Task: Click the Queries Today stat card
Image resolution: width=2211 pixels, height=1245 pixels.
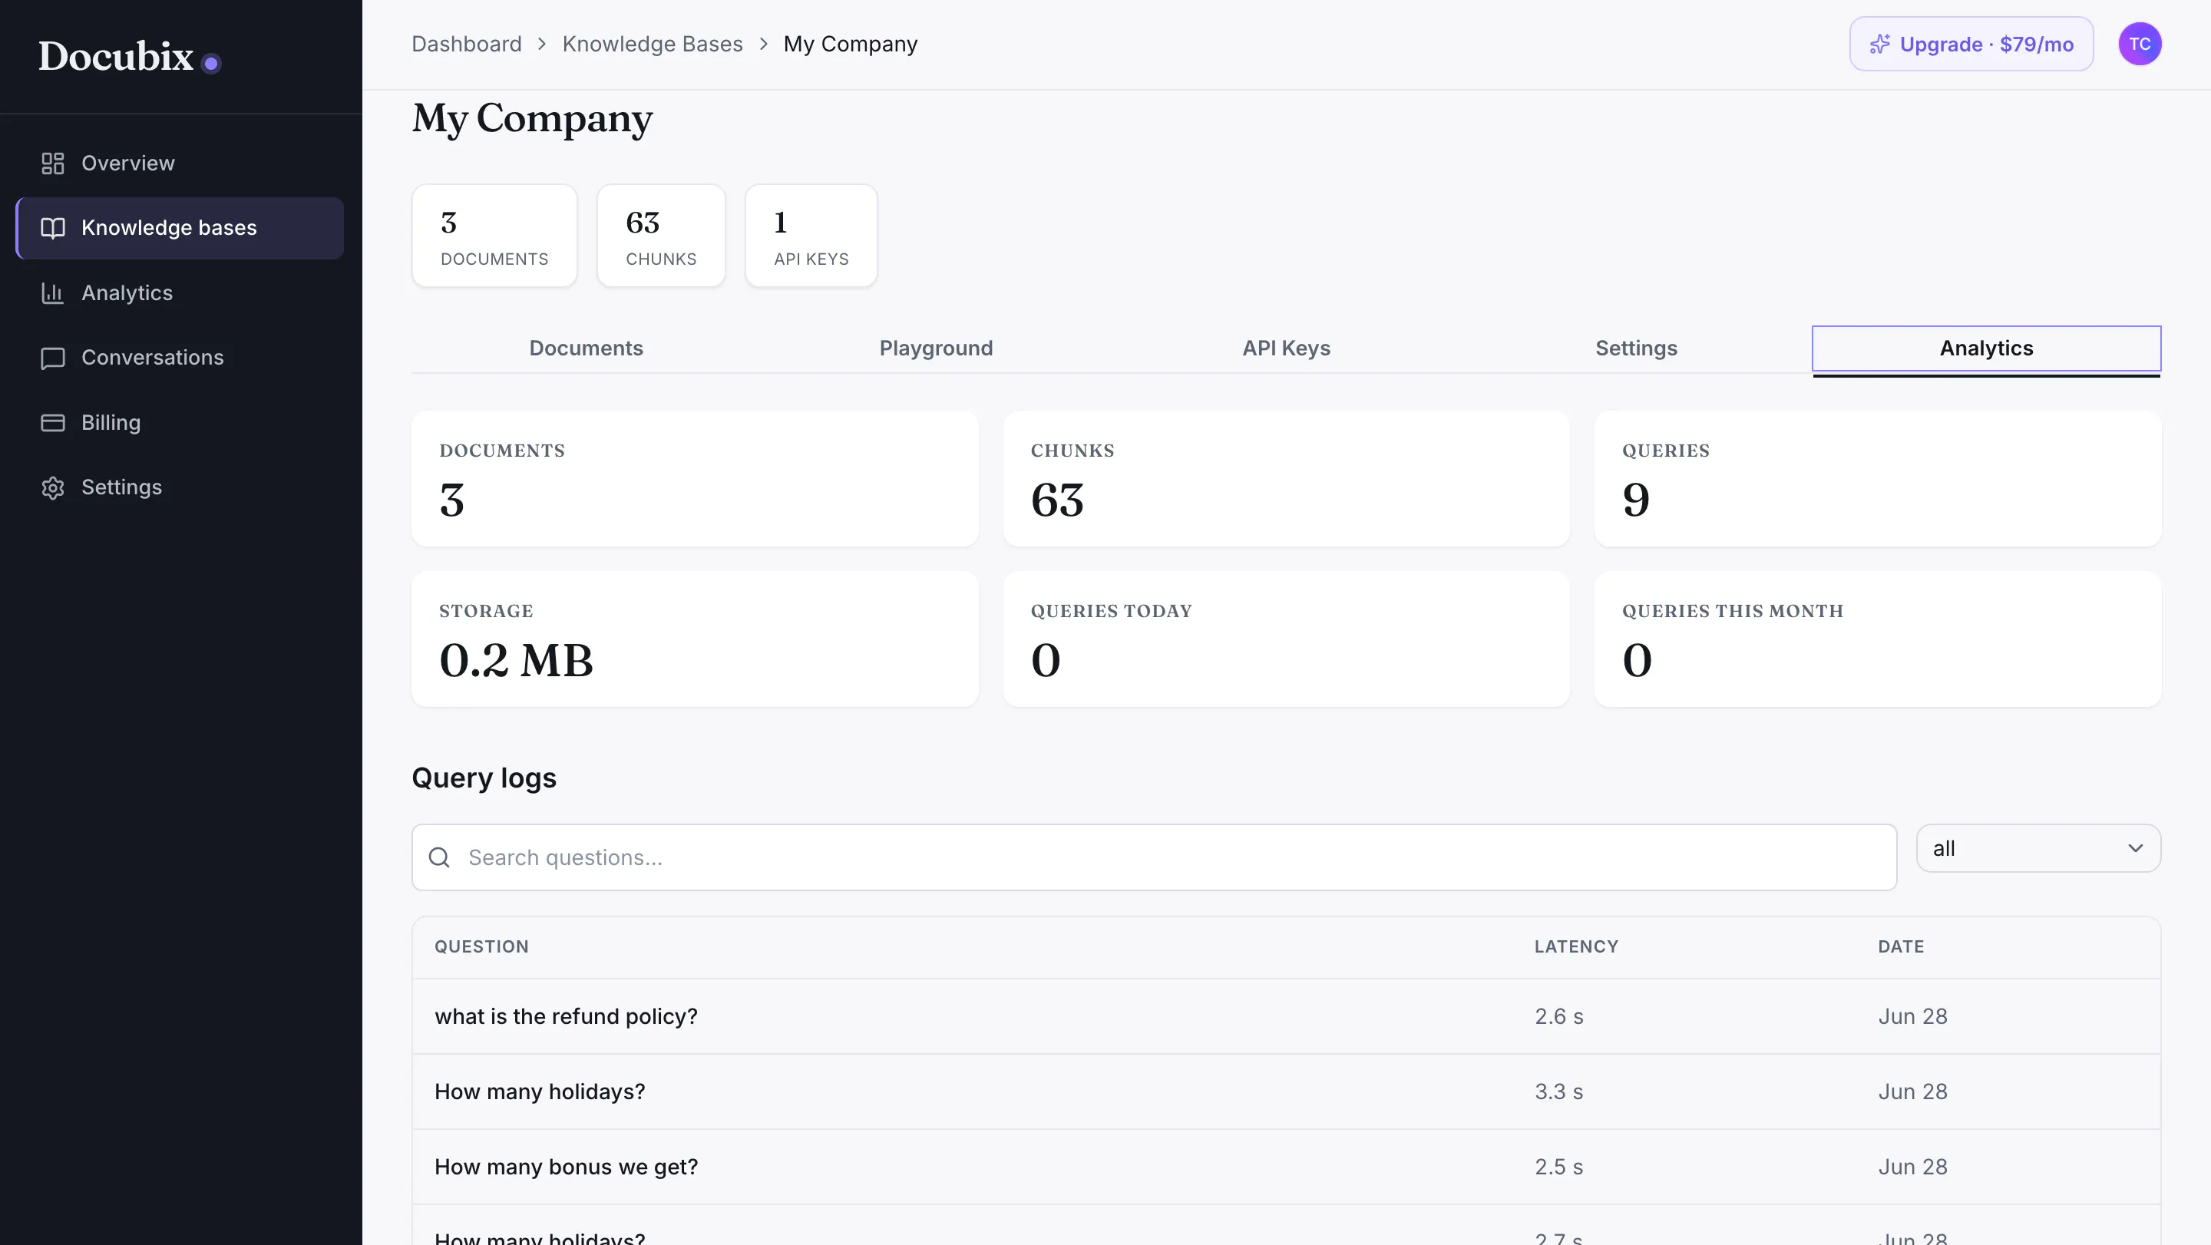Action: 1286,639
